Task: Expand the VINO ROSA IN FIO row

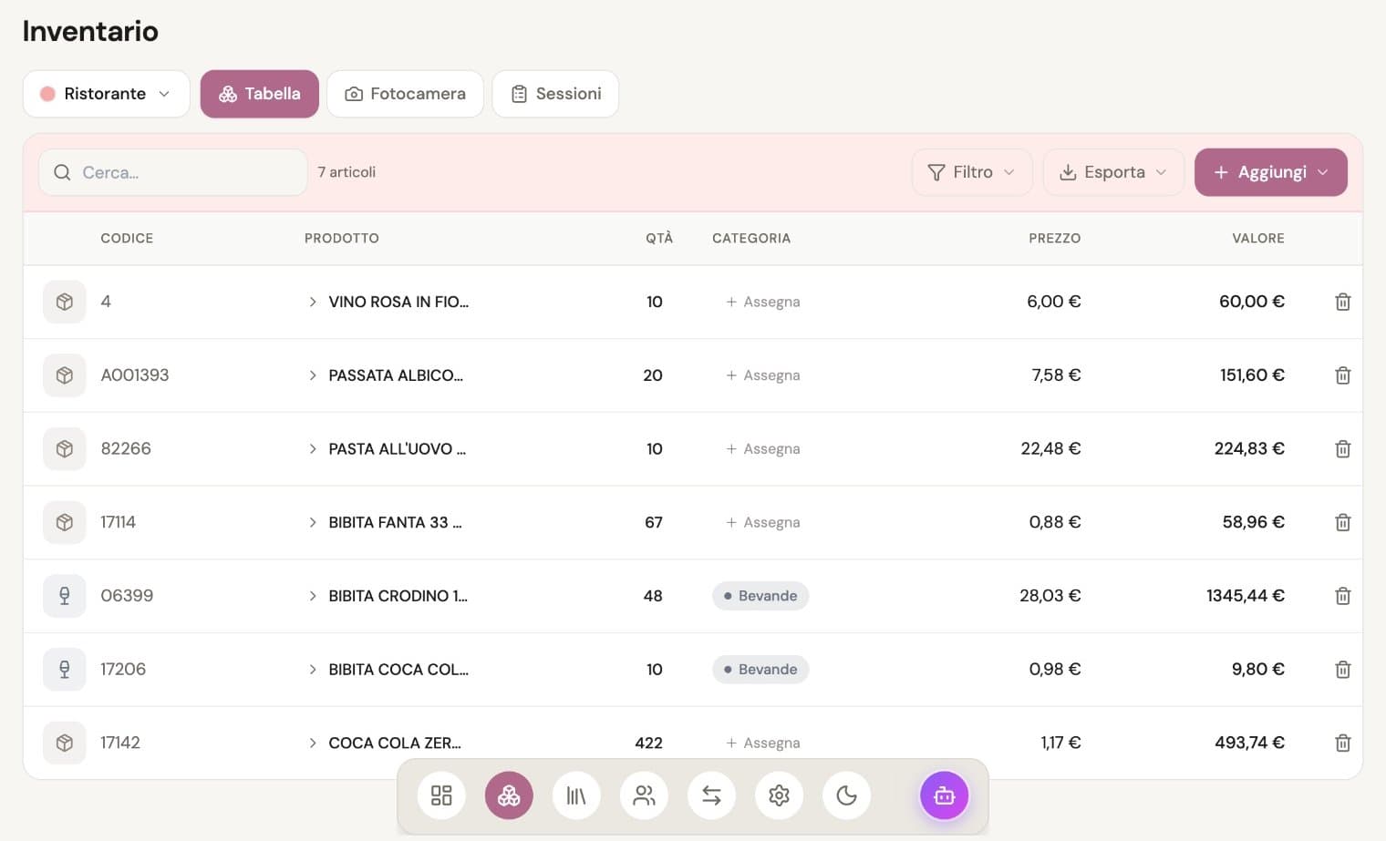Action: (312, 302)
